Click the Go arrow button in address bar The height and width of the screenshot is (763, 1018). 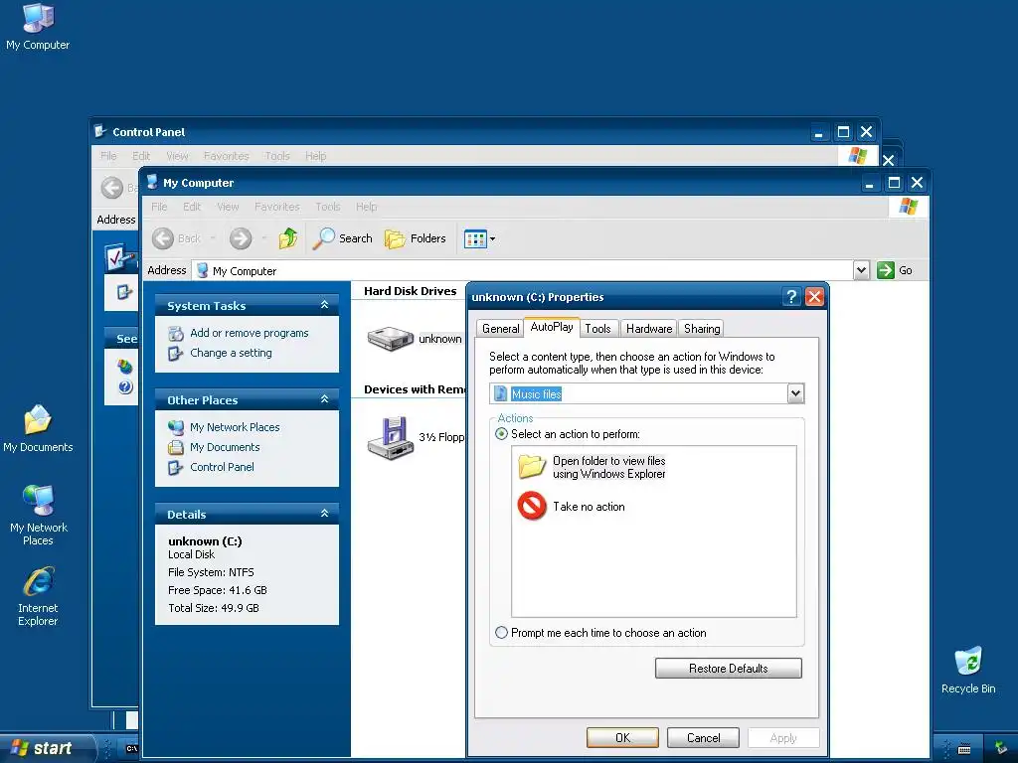tap(886, 270)
